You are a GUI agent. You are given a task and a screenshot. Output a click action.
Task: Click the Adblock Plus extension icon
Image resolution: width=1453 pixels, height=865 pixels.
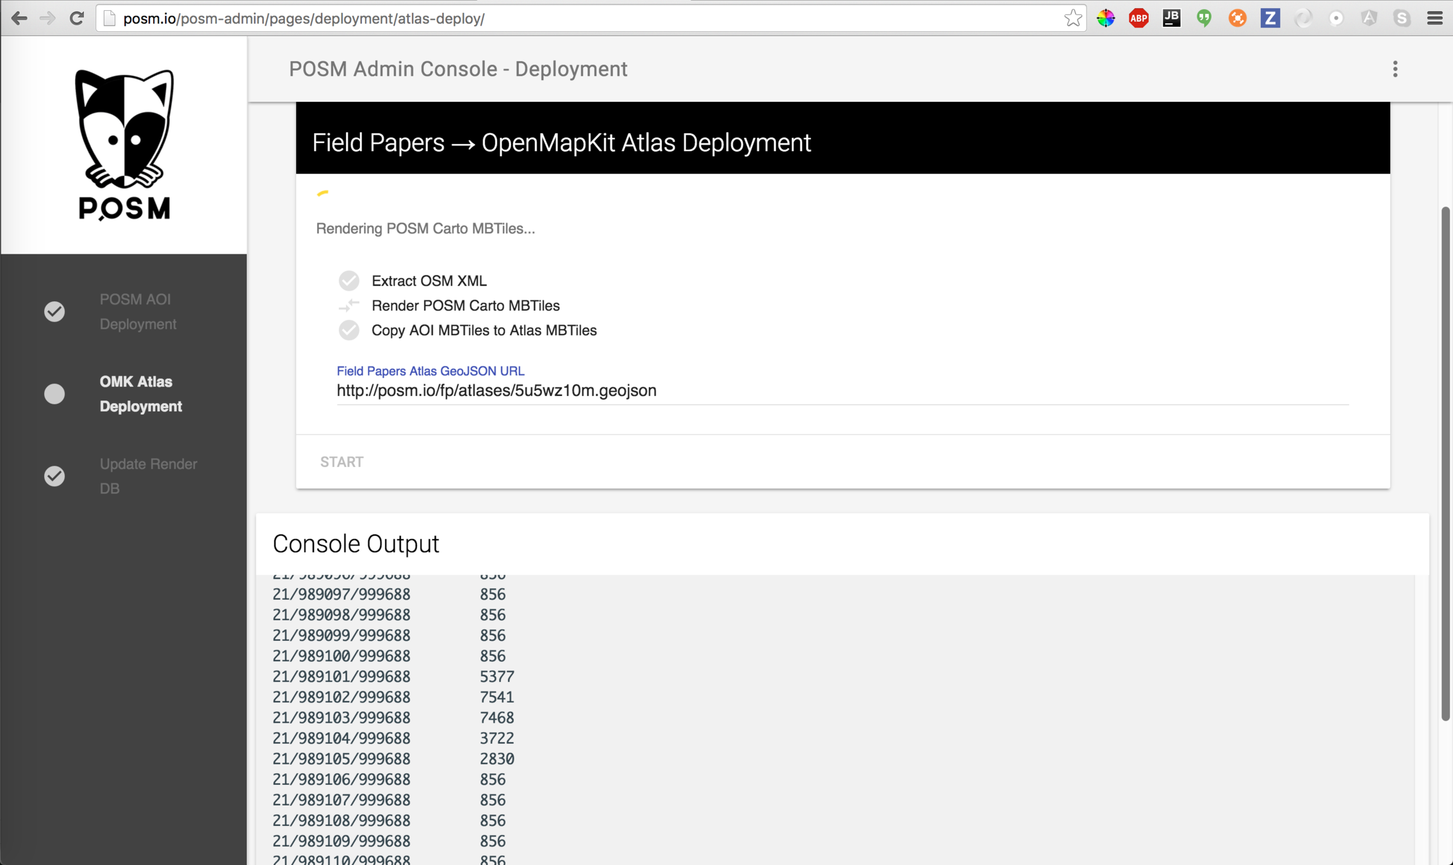pos(1138,19)
